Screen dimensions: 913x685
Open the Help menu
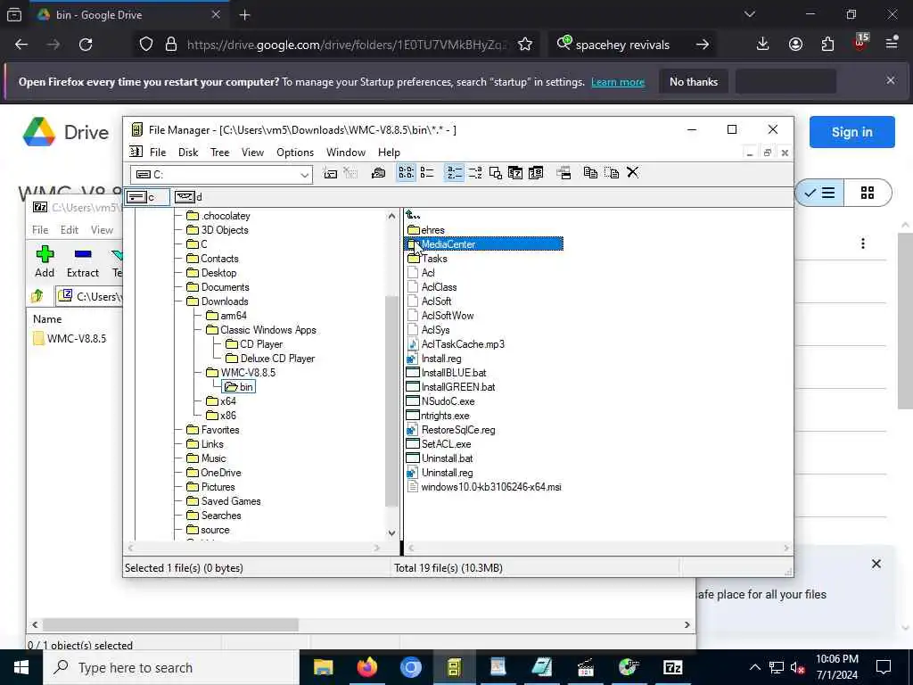point(389,152)
